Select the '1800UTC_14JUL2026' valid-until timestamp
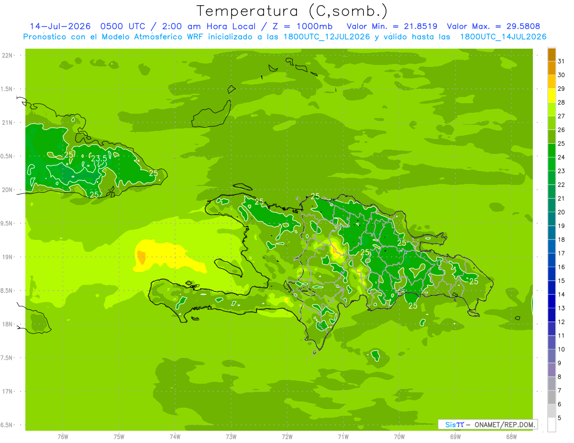This screenshot has width=574, height=443. coord(503,37)
